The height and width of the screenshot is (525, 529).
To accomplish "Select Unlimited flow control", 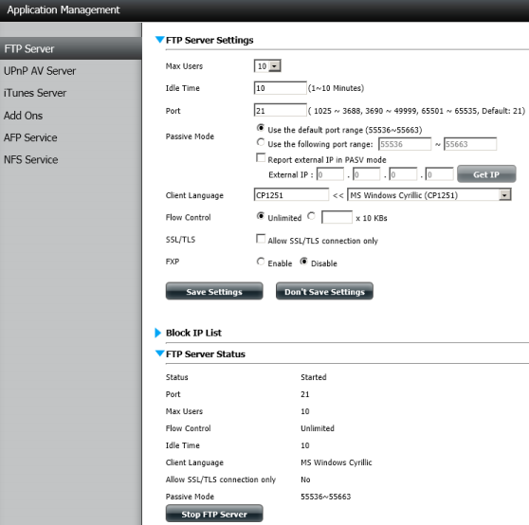I will (261, 216).
